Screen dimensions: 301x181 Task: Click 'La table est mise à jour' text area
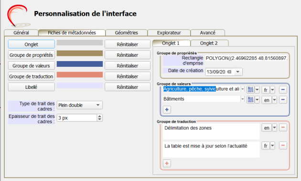[x=211, y=149]
